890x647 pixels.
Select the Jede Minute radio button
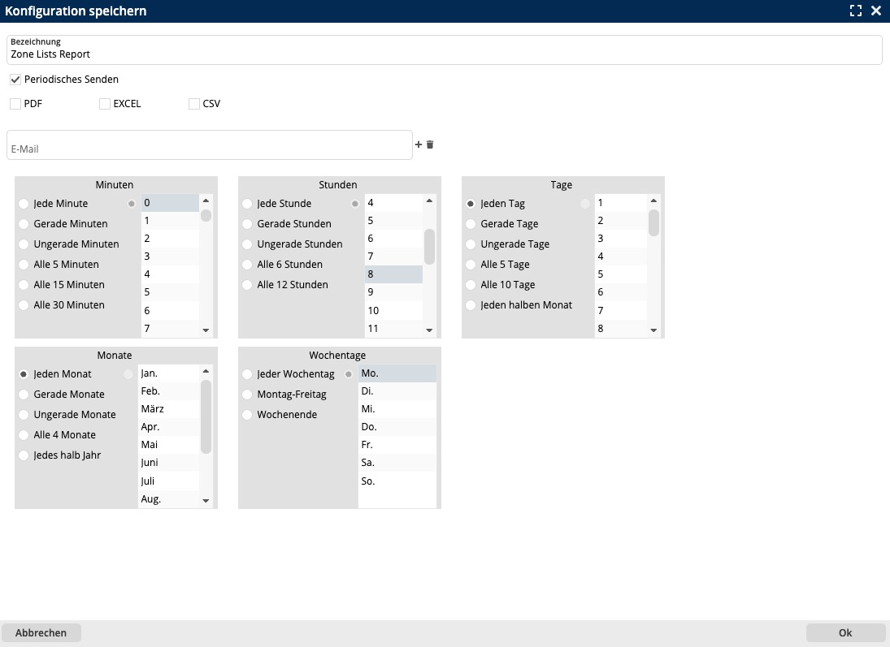pyautogui.click(x=24, y=204)
